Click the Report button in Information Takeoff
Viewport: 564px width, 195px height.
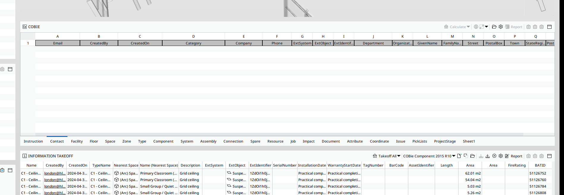pos(514,156)
